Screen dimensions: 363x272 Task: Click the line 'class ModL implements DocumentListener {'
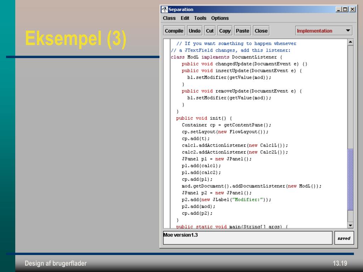pyautogui.click(x=227, y=57)
